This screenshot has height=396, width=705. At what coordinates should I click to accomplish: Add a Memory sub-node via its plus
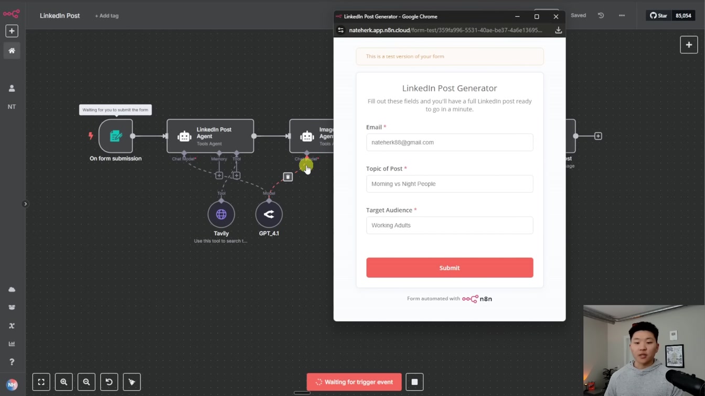click(x=219, y=175)
